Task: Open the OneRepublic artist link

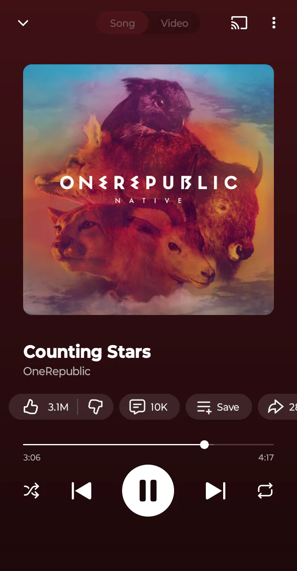Action: (57, 371)
